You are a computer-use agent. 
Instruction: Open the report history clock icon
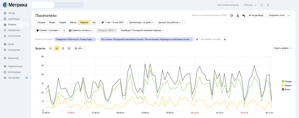tap(232, 15)
